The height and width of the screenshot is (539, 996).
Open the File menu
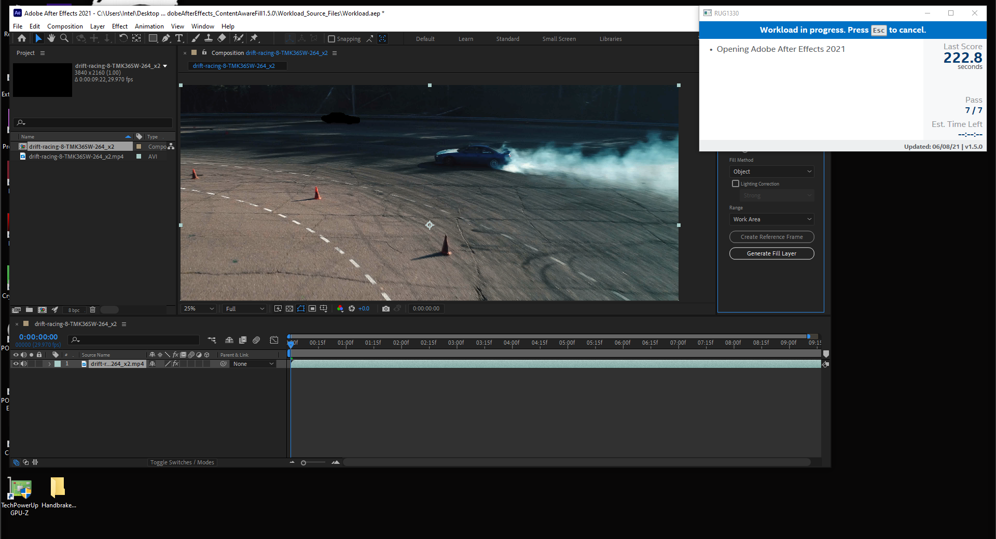coord(18,26)
